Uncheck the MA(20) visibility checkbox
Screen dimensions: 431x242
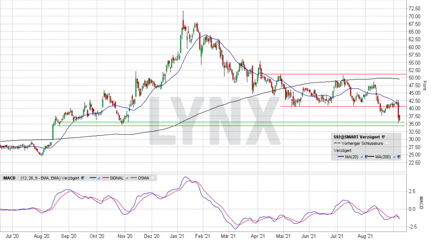tap(361, 157)
